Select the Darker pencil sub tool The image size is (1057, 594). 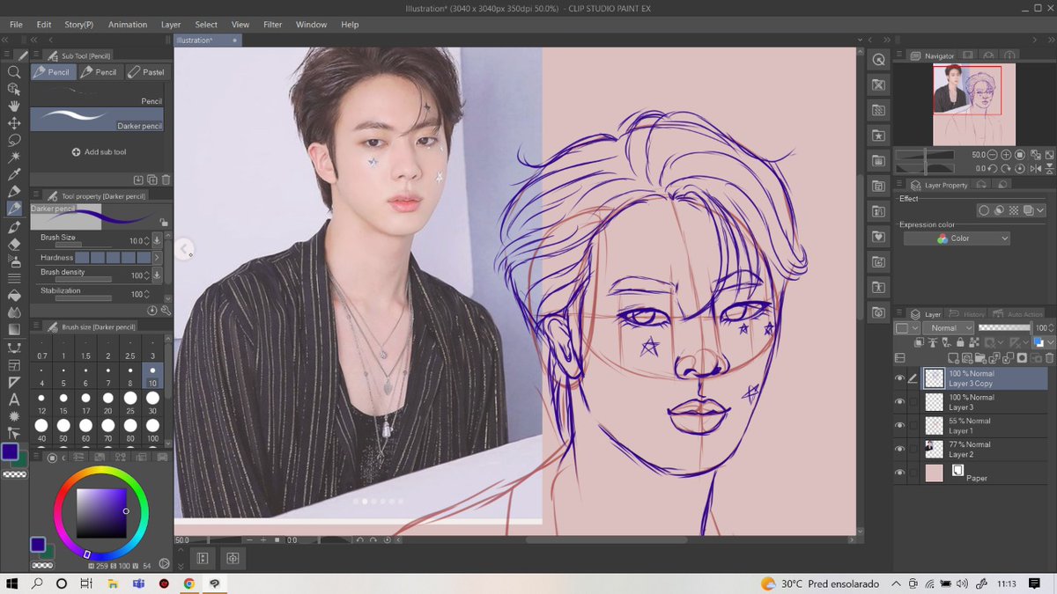pyautogui.click(x=97, y=119)
